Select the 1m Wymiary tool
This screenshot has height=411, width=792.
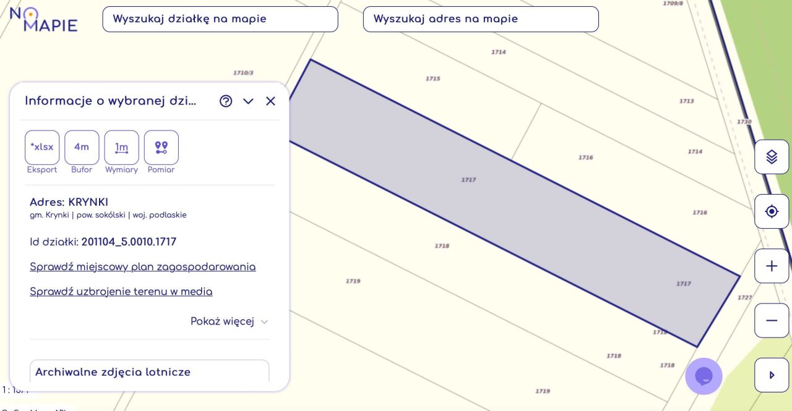121,147
